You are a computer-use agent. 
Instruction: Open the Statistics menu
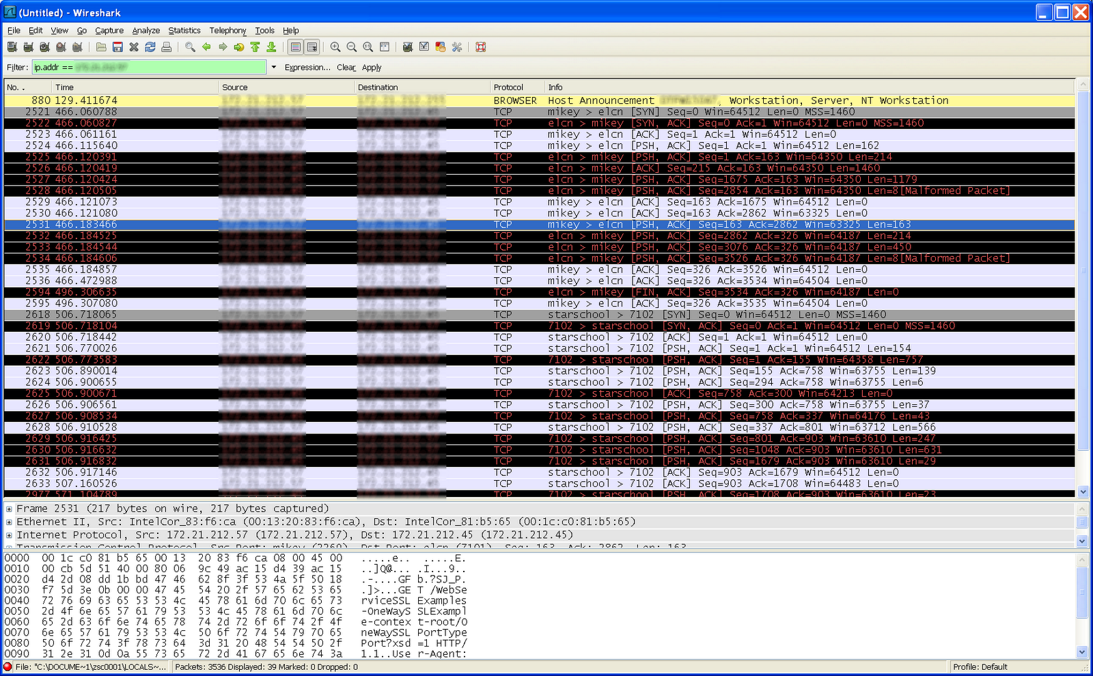tap(184, 31)
